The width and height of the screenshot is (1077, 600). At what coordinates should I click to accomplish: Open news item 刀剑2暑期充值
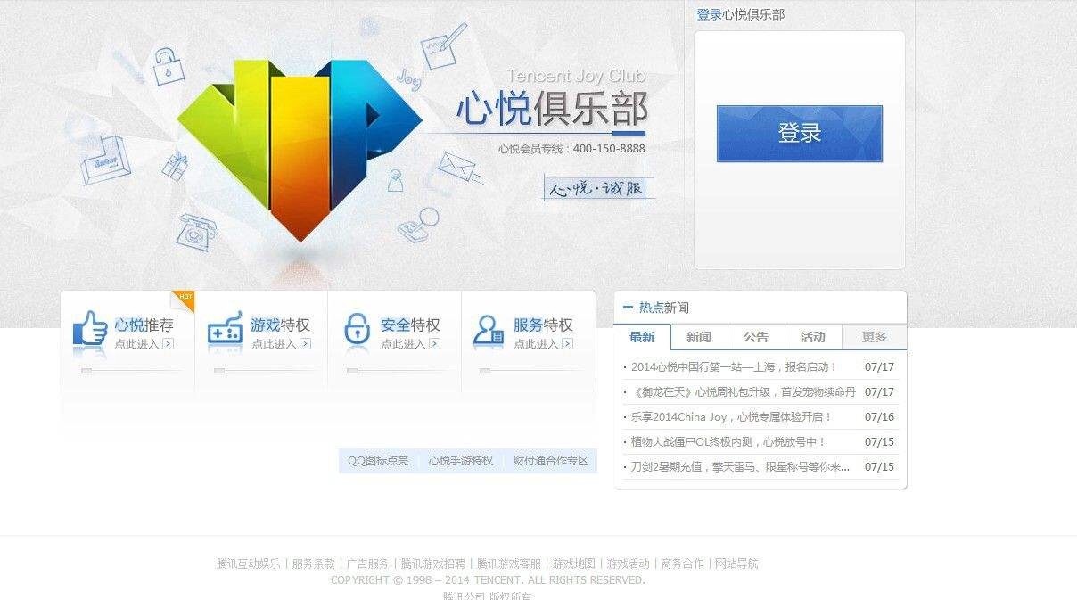(x=740, y=466)
